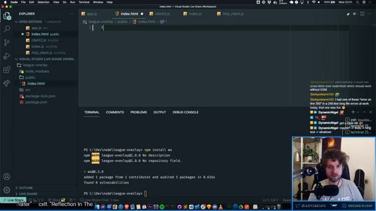
Task: Open the Search view in activity bar
Action: tap(6, 29)
